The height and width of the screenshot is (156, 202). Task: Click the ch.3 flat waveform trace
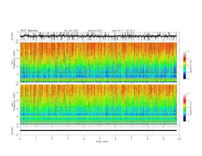[98, 131]
